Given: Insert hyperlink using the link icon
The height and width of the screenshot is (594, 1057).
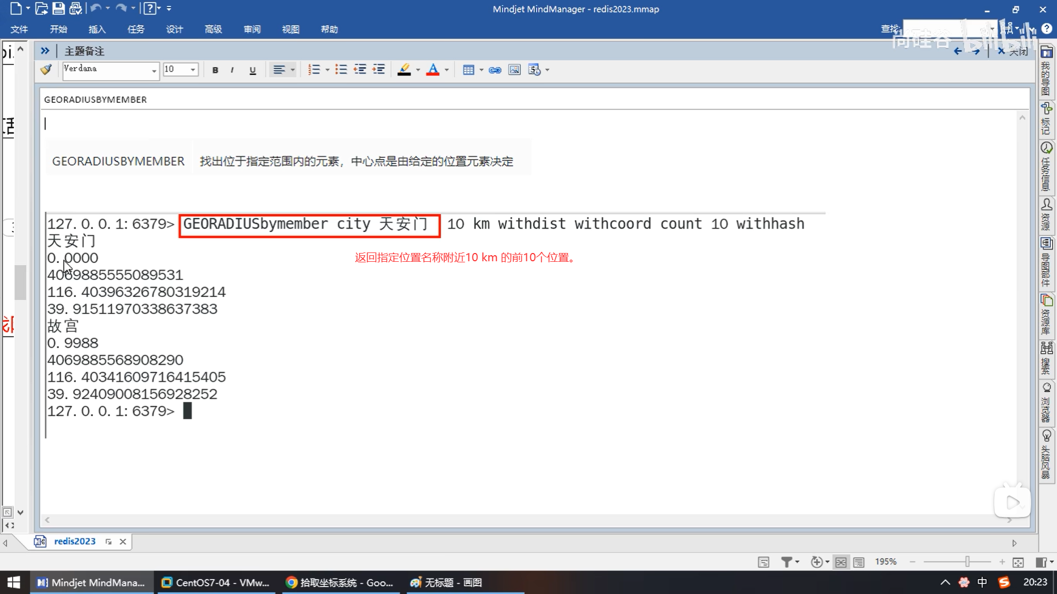Looking at the screenshot, I should (495, 70).
